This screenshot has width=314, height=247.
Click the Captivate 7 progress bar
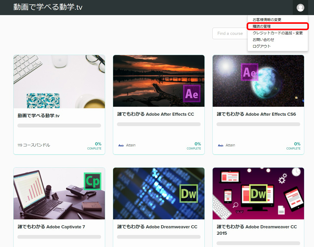point(59,237)
